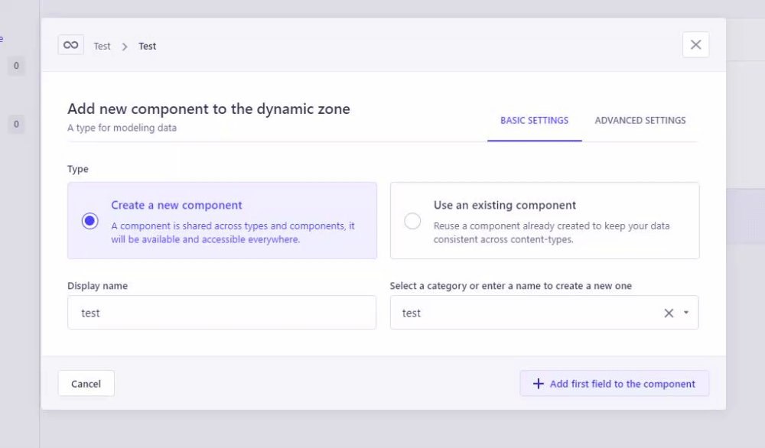This screenshot has height=448, width=765.
Task: Click the Display name input showing test
Action: [x=222, y=313]
